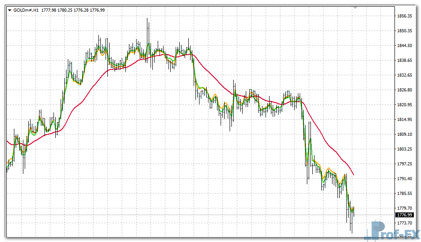Click the 1832.65 price axis label
The image size is (421, 242).
click(x=405, y=75)
